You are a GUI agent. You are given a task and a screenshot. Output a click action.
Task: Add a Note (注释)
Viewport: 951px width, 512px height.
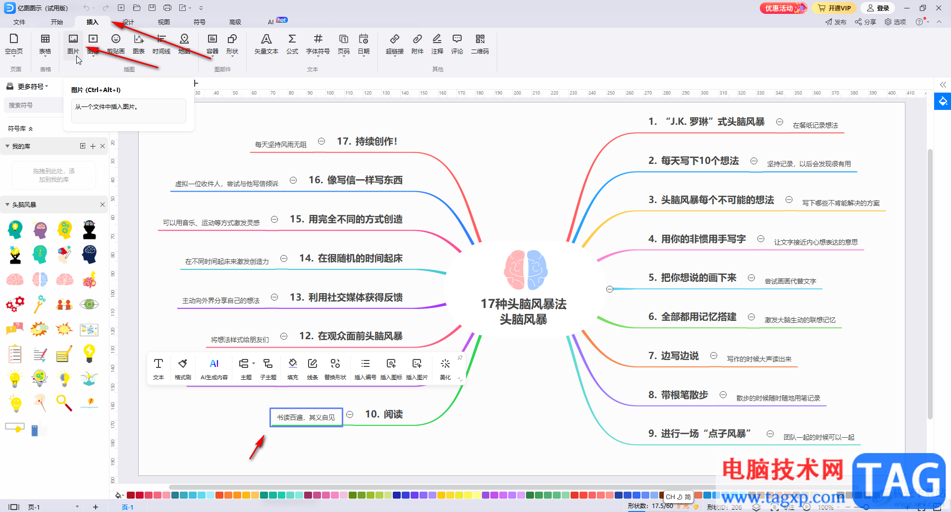[437, 44]
